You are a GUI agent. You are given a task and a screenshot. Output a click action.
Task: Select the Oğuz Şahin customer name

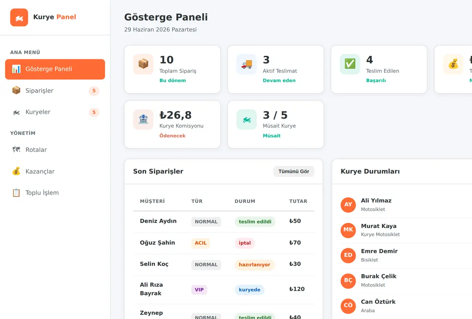(x=157, y=243)
